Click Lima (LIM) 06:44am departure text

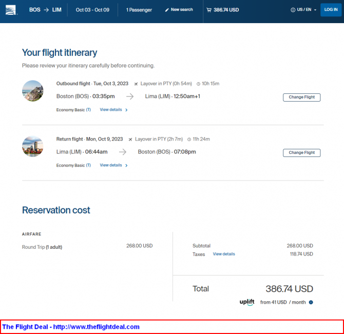[x=82, y=152]
